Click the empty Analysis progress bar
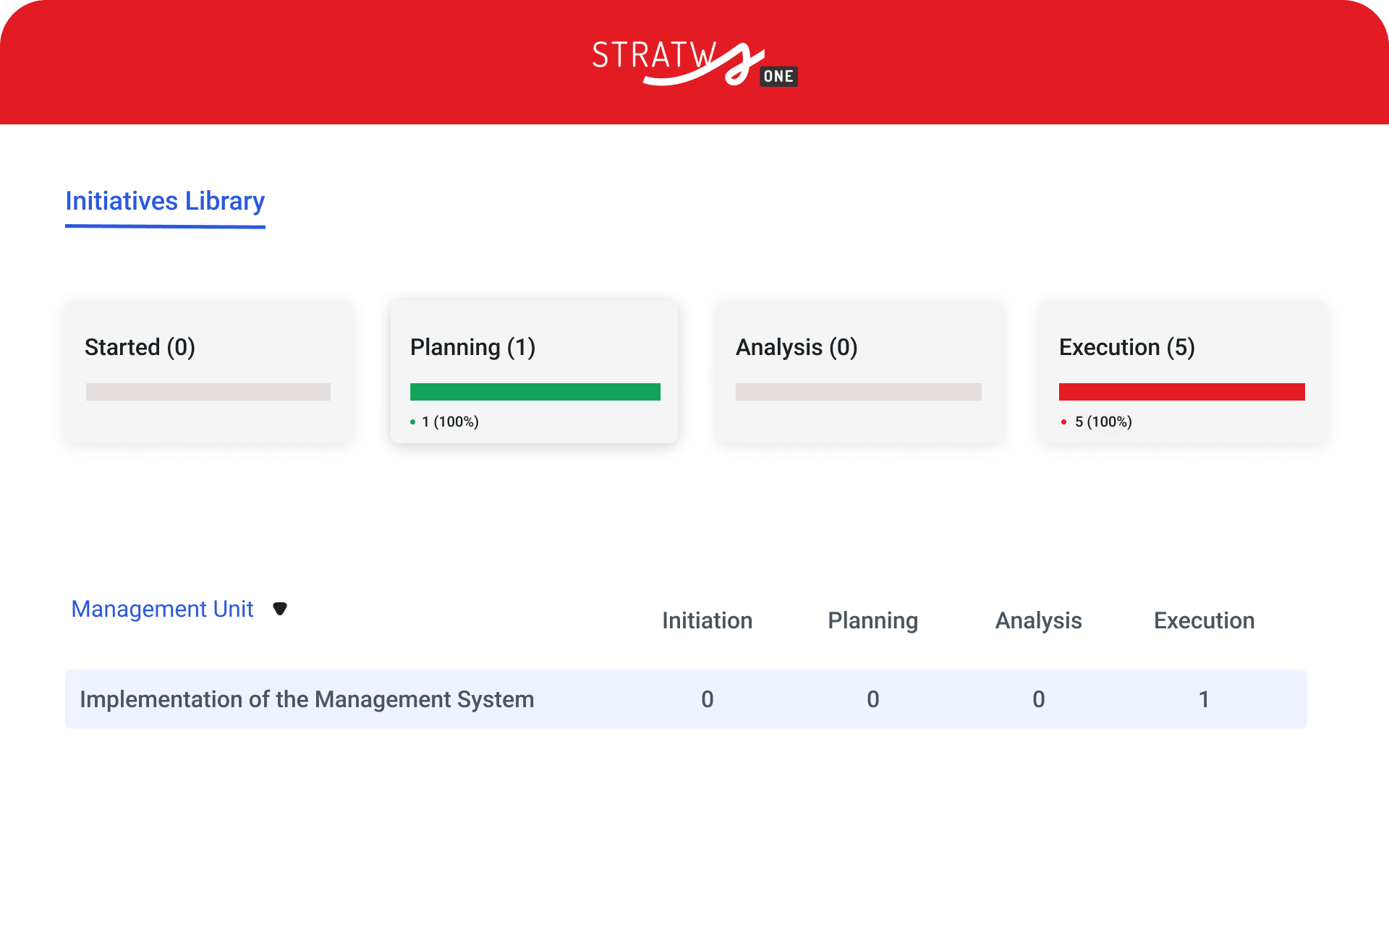 click(x=858, y=392)
